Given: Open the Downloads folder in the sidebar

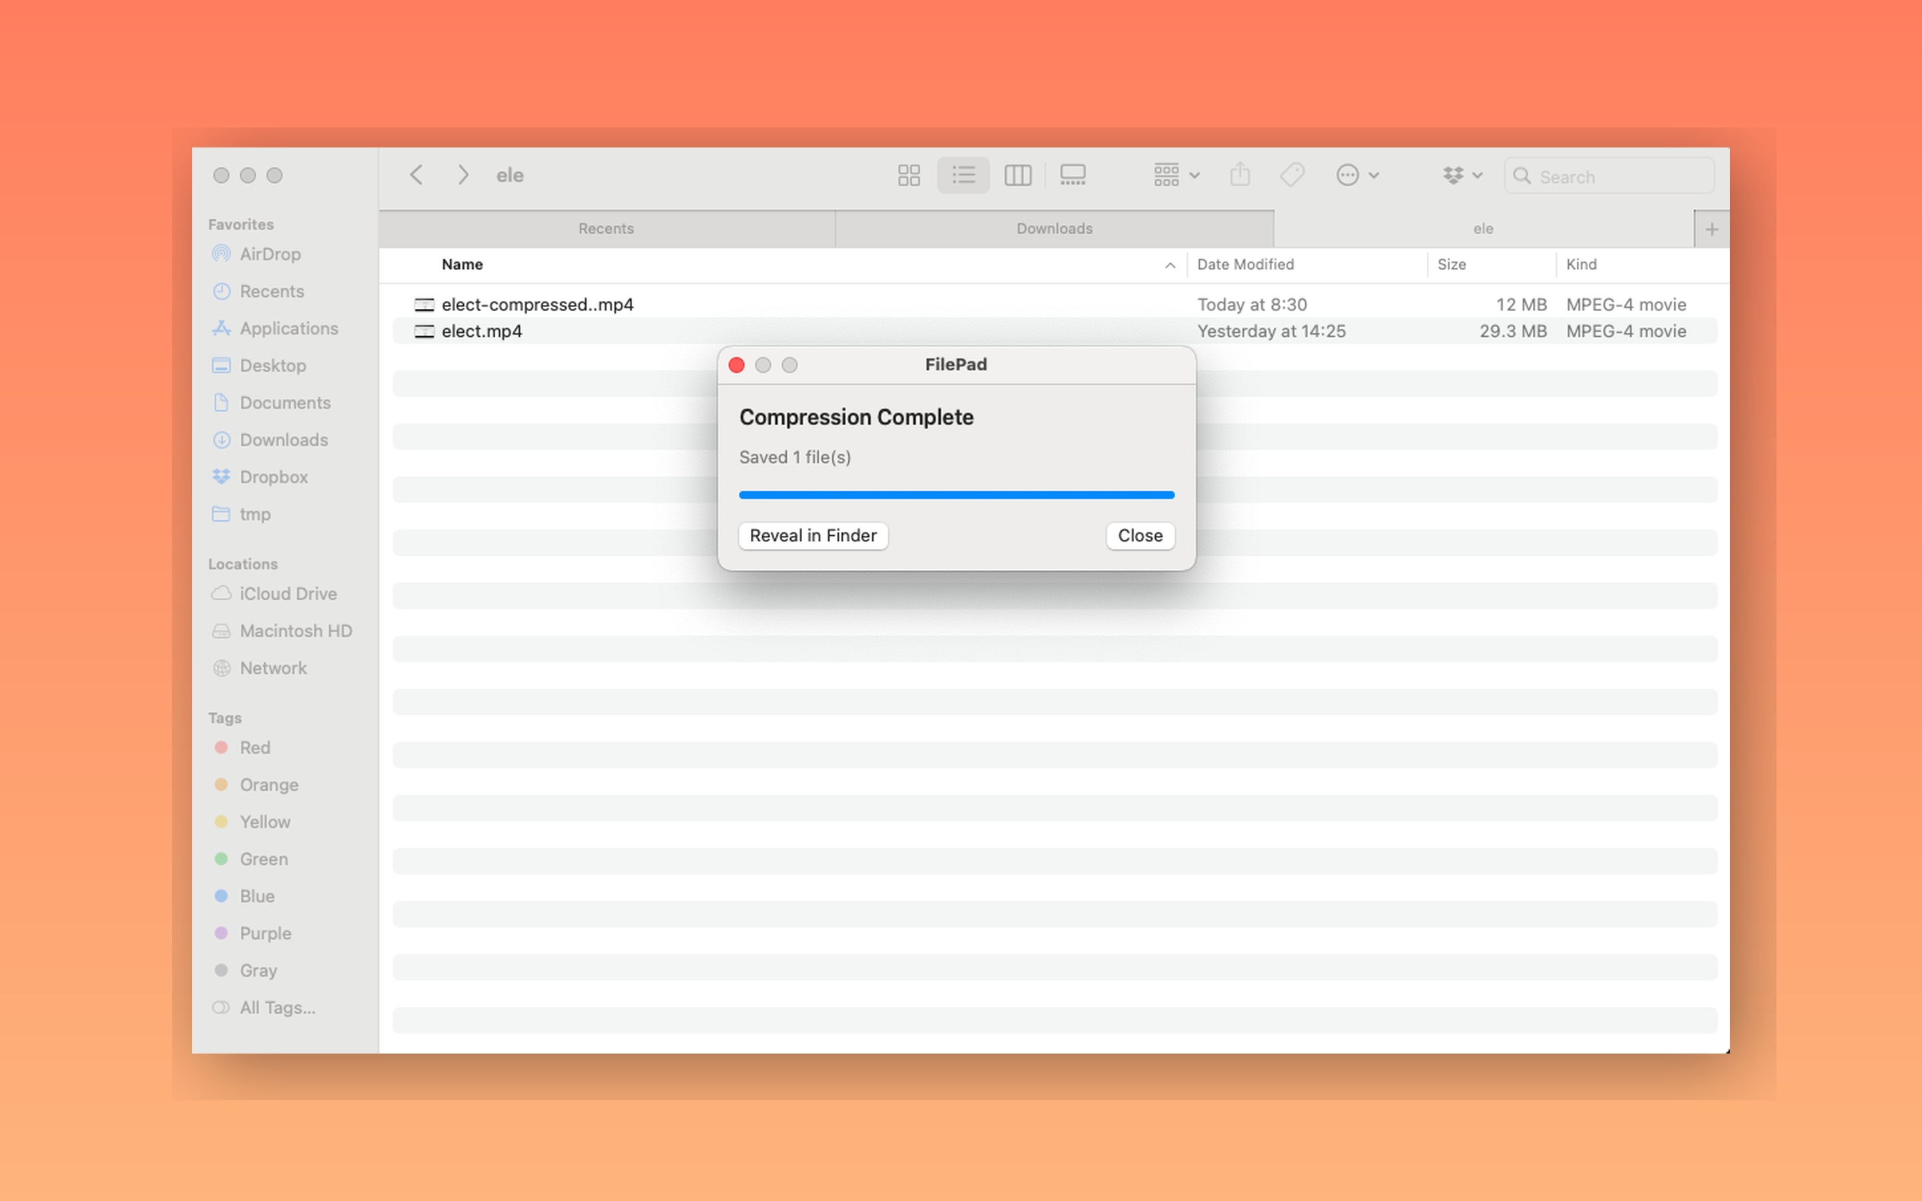Looking at the screenshot, I should tap(284, 439).
